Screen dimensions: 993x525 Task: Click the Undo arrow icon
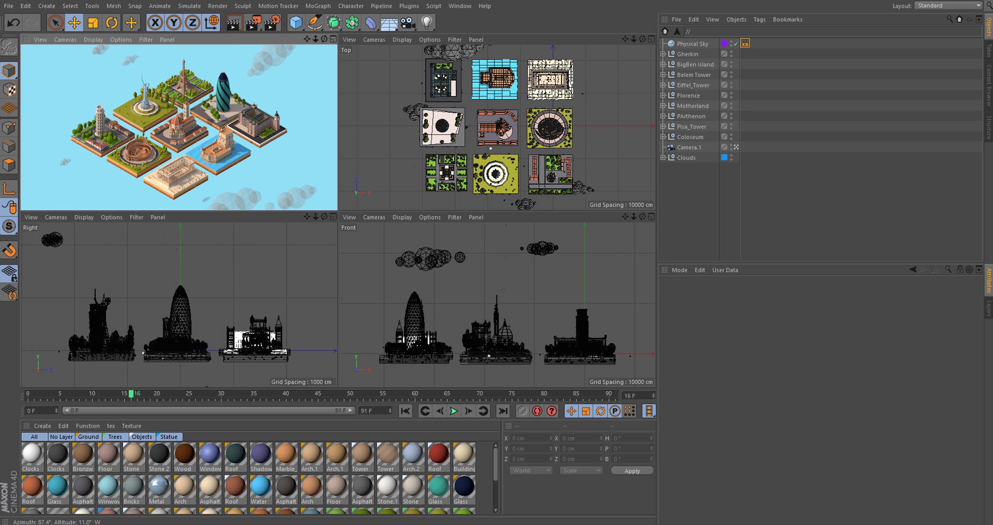(x=13, y=23)
